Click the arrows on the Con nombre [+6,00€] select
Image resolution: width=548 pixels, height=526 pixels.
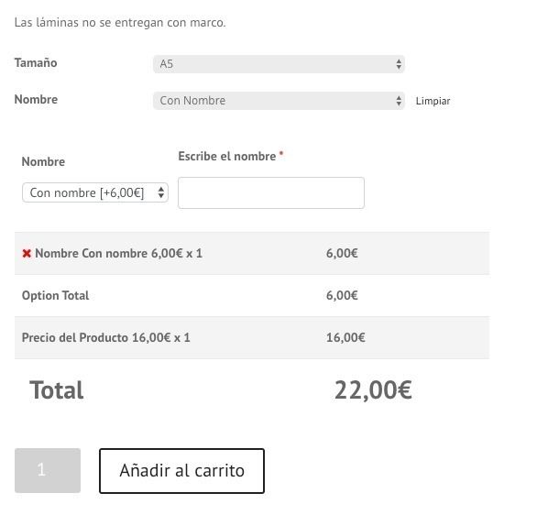[160, 192]
